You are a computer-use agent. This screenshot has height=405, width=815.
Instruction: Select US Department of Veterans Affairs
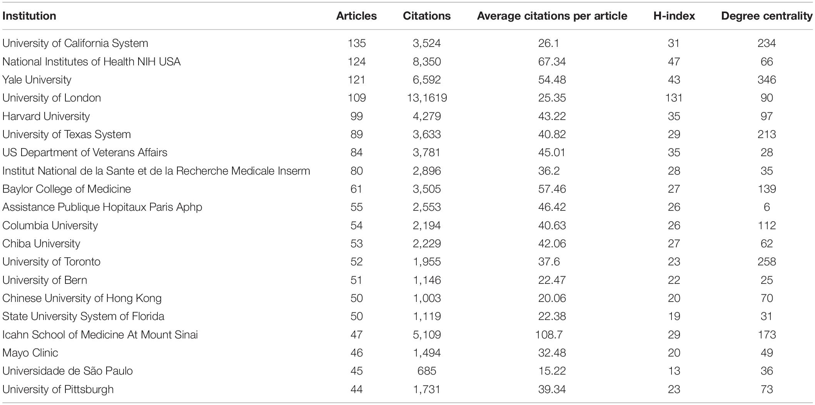85,152
